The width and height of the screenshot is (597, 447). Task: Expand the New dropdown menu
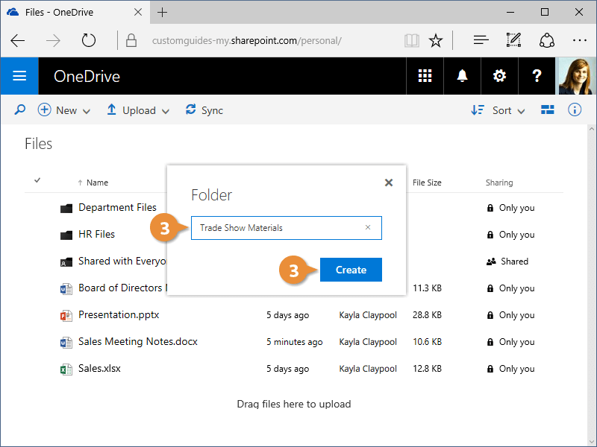click(x=64, y=110)
